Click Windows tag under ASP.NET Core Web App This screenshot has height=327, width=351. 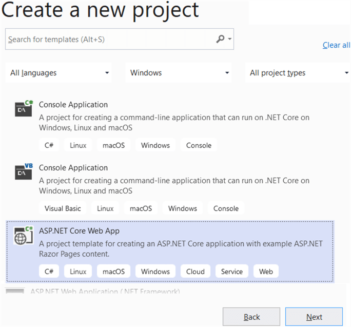pos(155,272)
